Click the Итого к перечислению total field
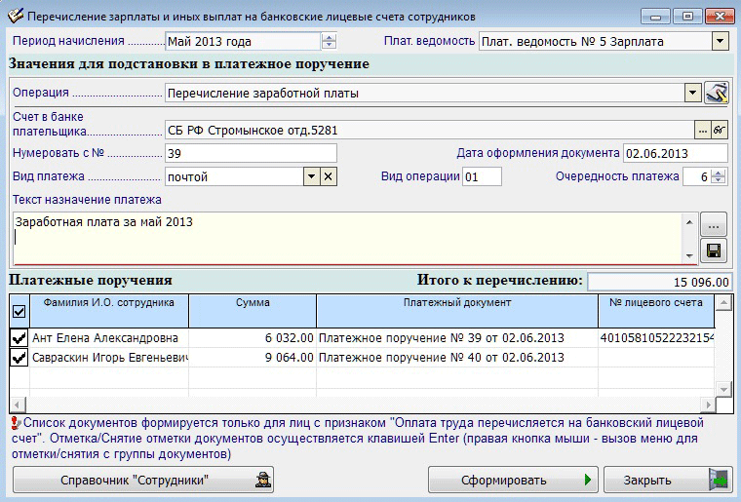The width and height of the screenshot is (741, 502). (x=659, y=282)
